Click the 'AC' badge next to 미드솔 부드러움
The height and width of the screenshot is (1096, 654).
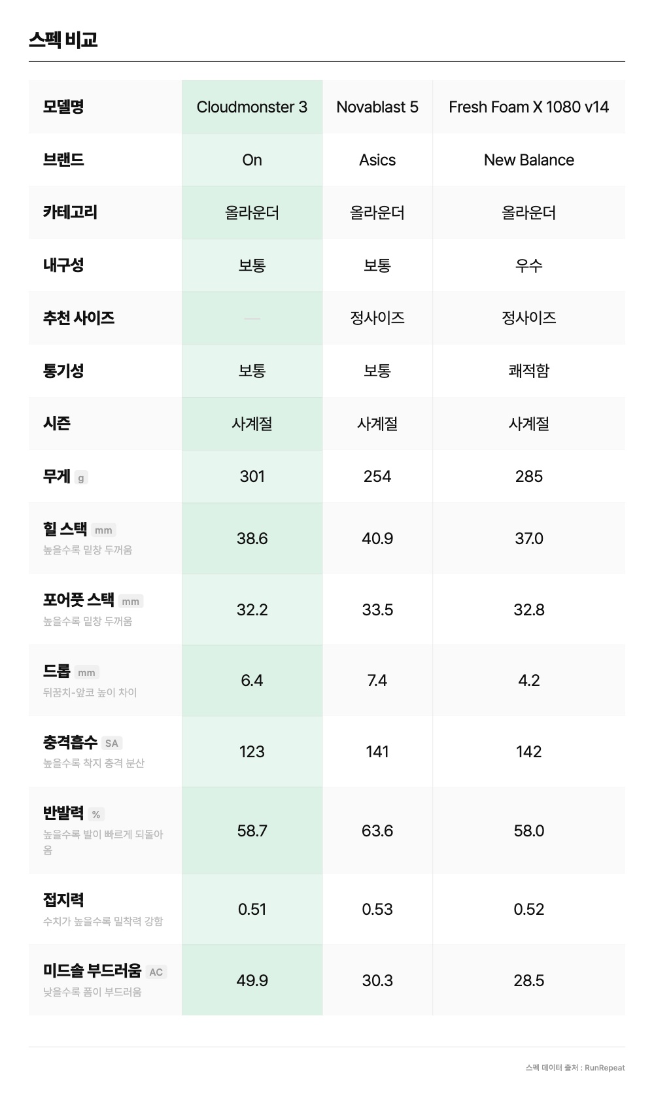[156, 972]
